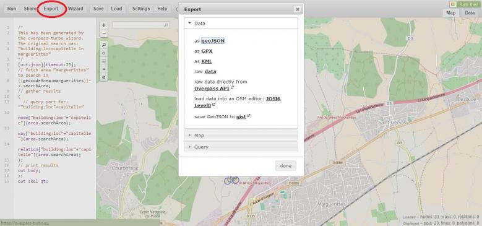Click the Share button
The width and height of the screenshot is (482, 226).
tap(30, 9)
